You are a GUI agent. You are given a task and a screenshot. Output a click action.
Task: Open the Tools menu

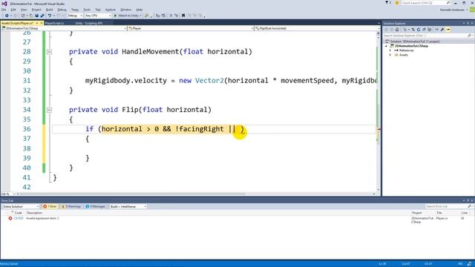pos(87,10)
